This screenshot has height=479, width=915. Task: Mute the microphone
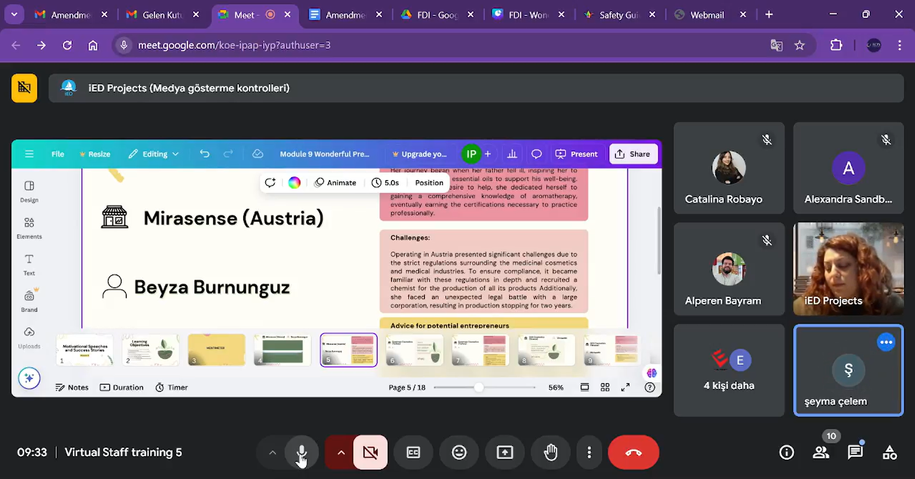point(301,452)
